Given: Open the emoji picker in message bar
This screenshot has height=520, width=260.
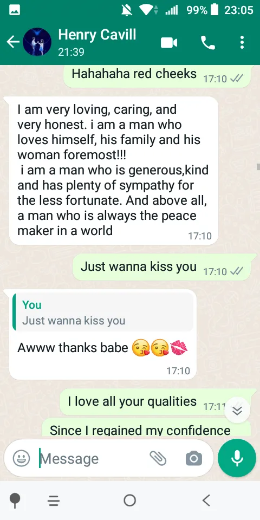Looking at the screenshot, I should (x=21, y=458).
